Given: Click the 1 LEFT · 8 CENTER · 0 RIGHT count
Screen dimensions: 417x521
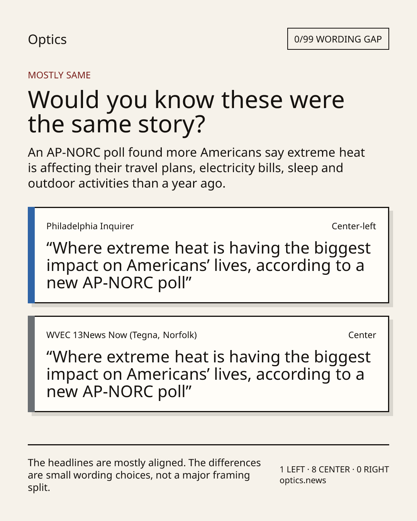Looking at the screenshot, I should pos(334,469).
